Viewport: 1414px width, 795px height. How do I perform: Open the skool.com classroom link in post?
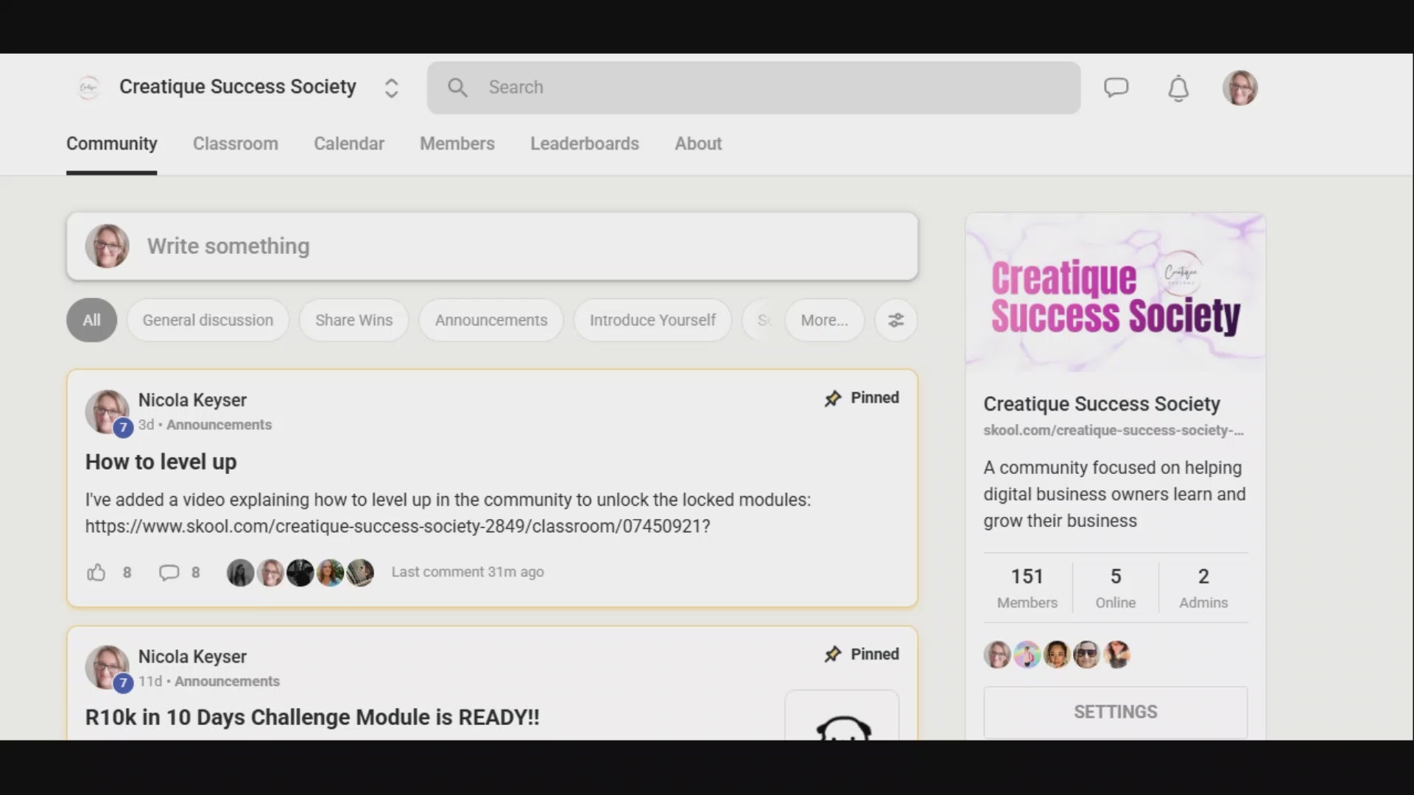[398, 526]
